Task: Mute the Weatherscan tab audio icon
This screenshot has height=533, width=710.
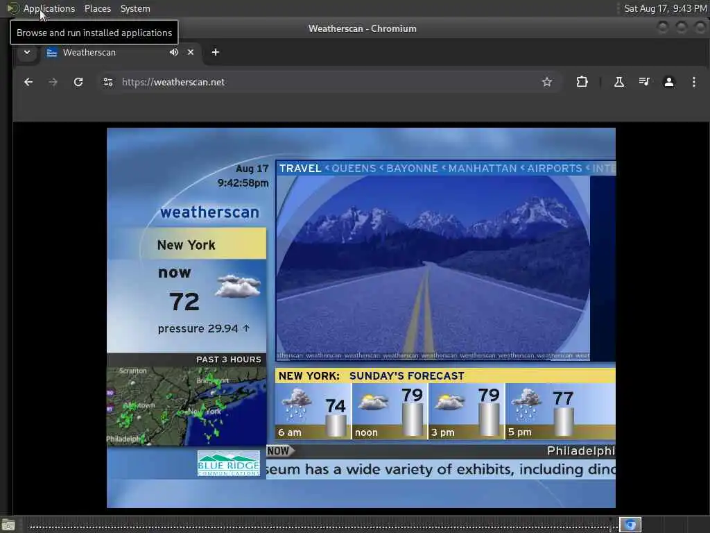Action: click(x=173, y=52)
